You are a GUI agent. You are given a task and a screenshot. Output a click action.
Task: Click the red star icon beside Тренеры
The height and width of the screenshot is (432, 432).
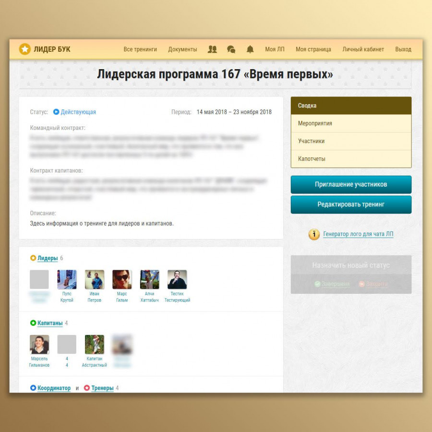(x=87, y=388)
